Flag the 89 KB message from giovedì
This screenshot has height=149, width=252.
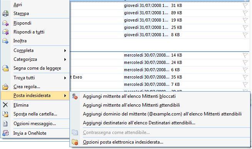(245, 13)
